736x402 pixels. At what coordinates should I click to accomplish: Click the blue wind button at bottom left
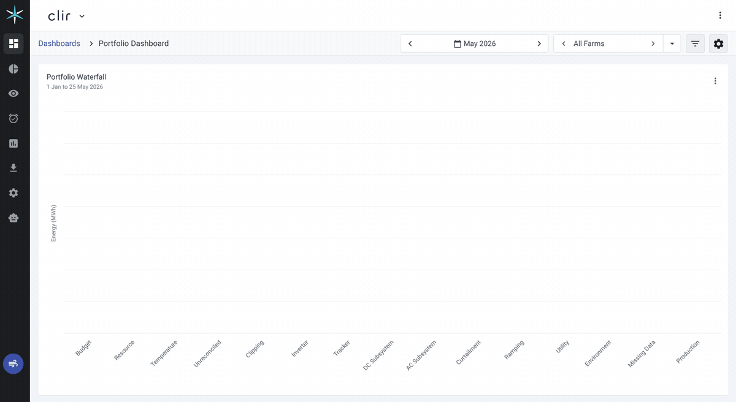coord(13,364)
